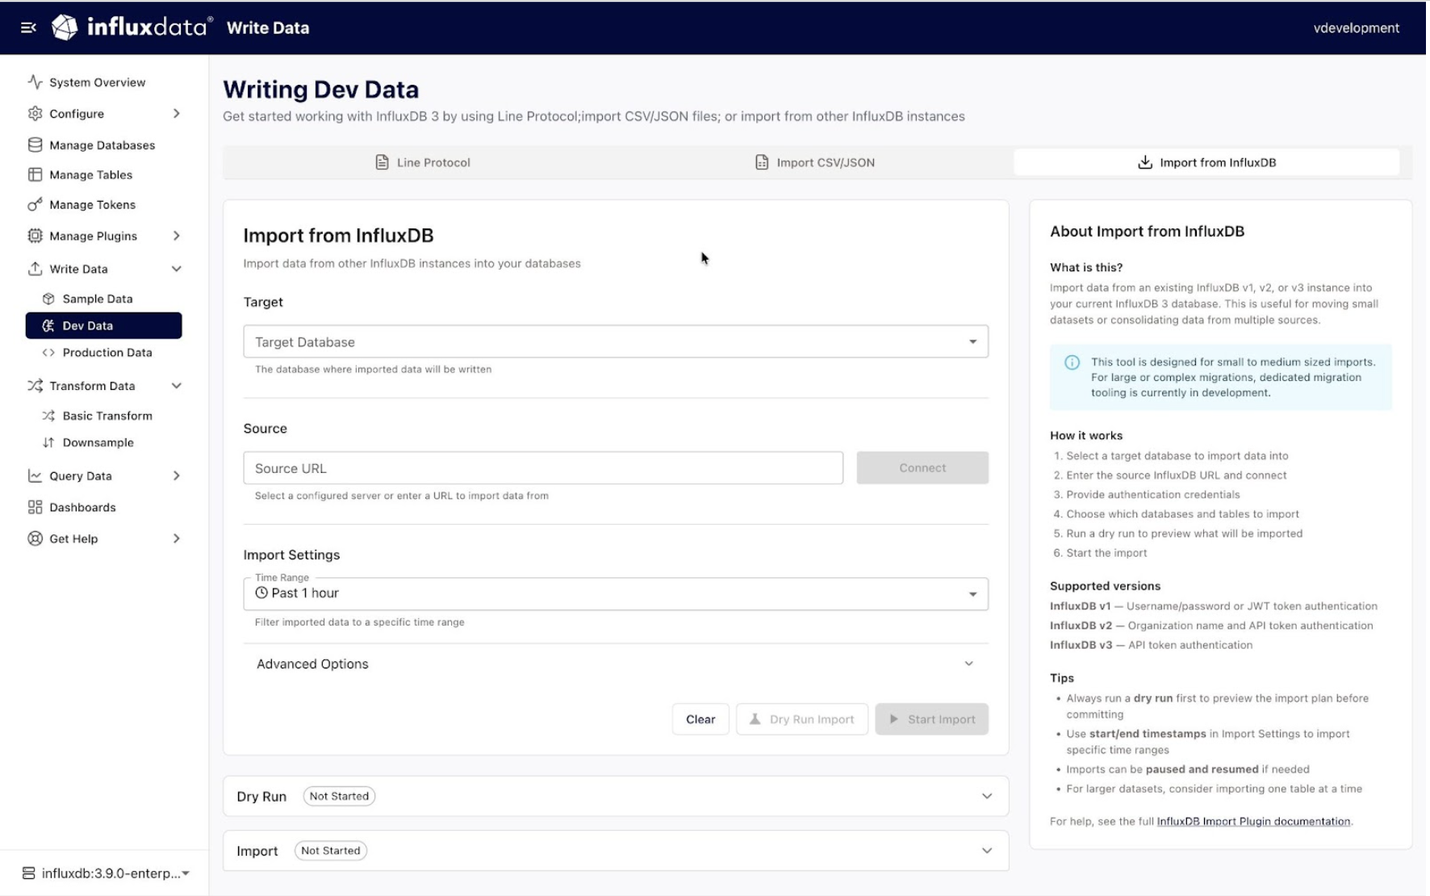Viewport: 1430px width, 896px height.
Task: Switch to Import CSV/JSON tab
Action: (x=814, y=162)
